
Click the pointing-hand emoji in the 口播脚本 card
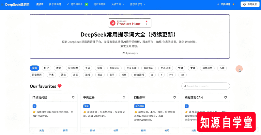coord(136,112)
